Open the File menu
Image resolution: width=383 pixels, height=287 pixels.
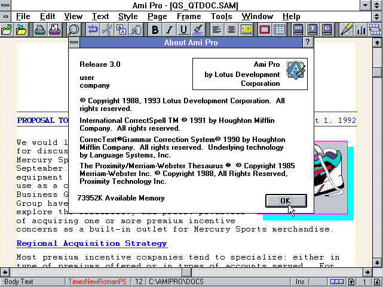(x=23, y=16)
